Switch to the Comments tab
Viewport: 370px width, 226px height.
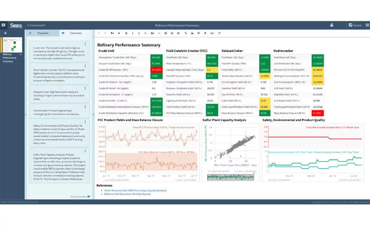pos(76,33)
